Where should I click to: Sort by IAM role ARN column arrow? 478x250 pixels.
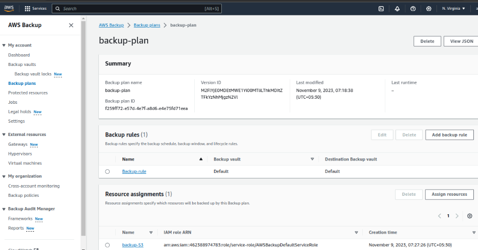click(x=356, y=232)
